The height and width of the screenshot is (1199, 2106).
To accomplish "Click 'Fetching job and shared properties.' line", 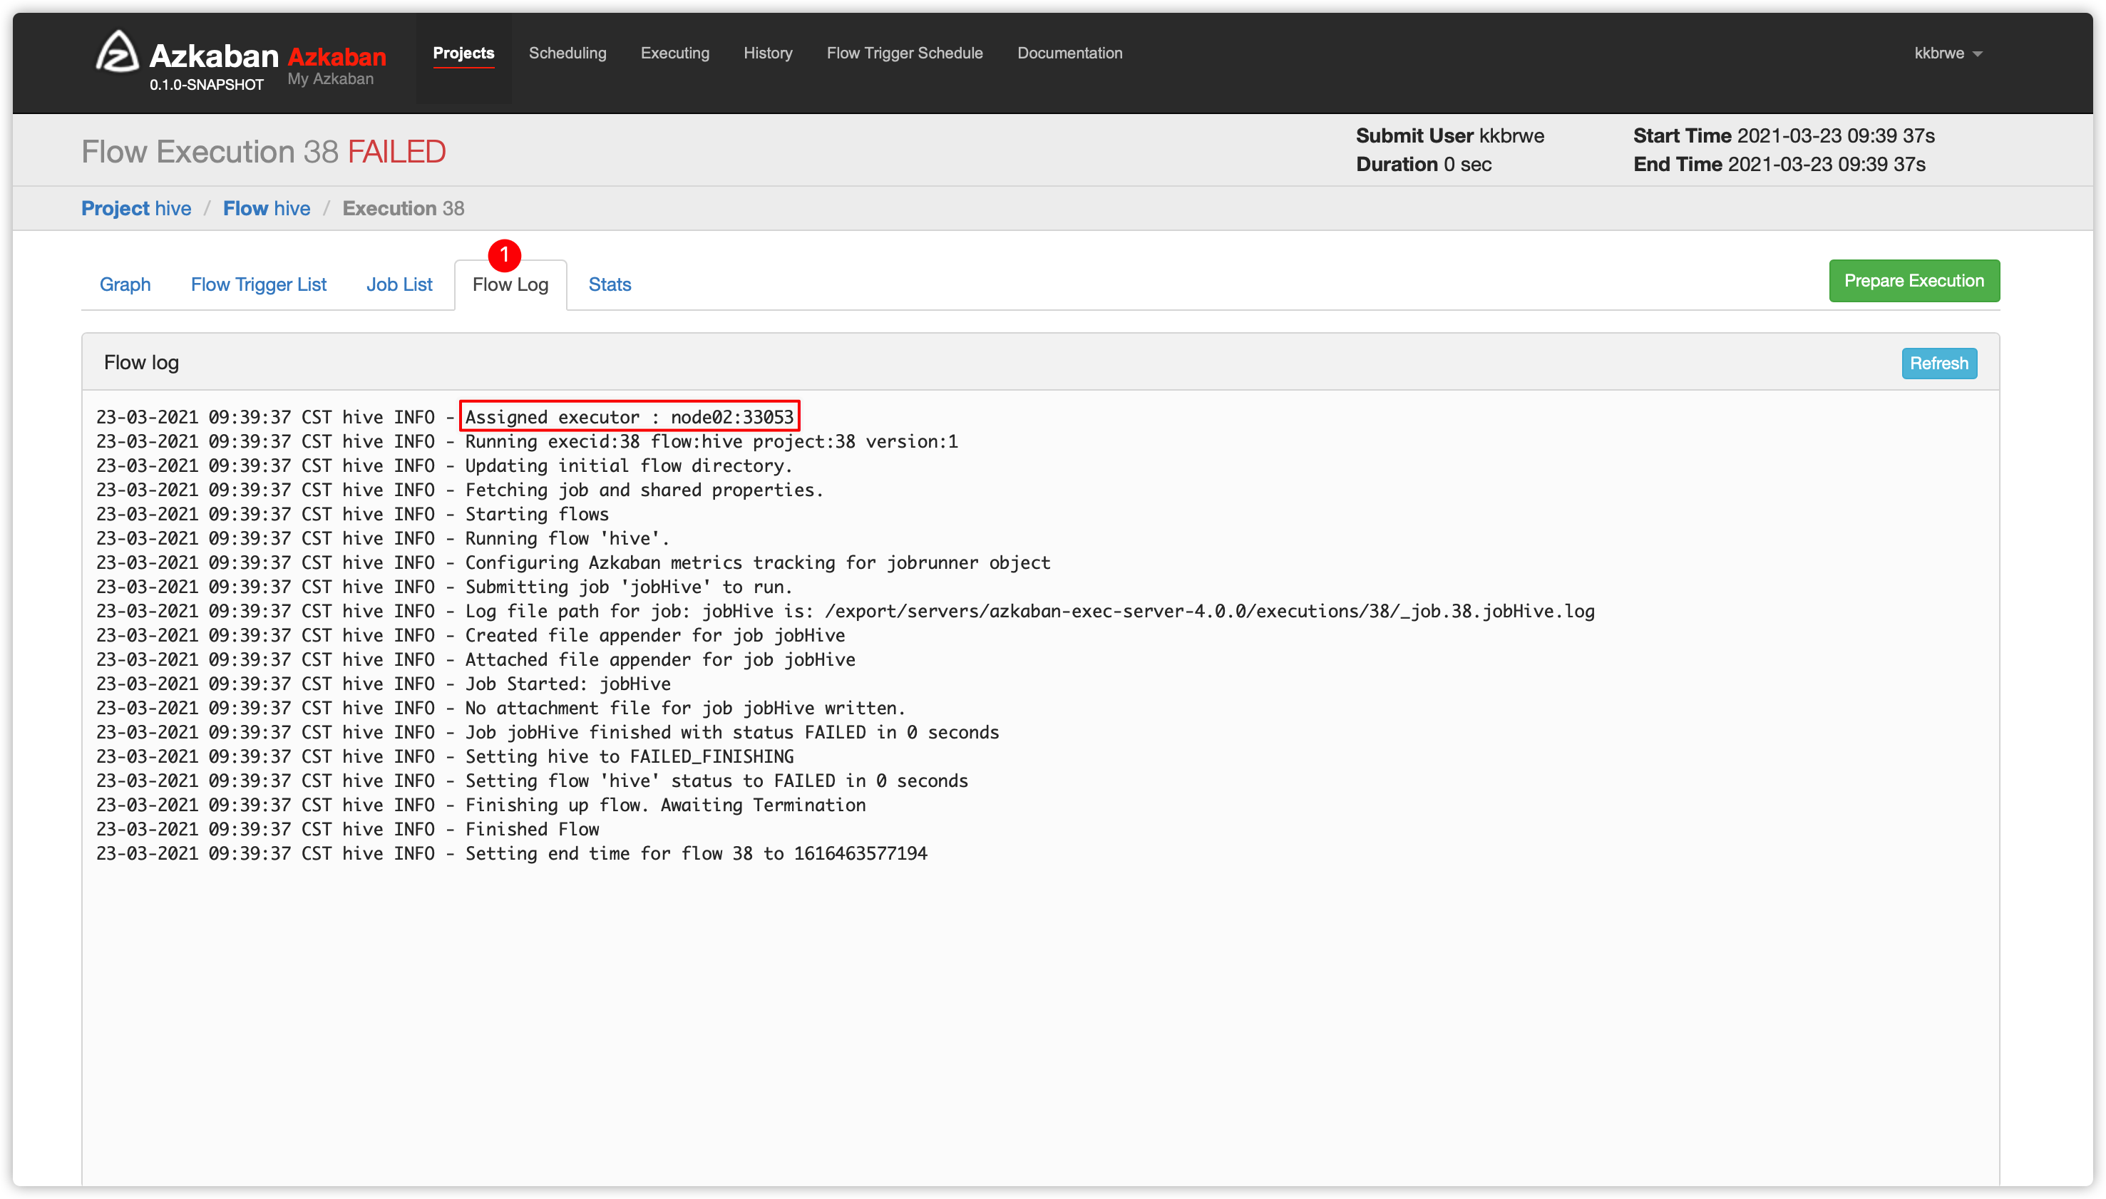I will tap(460, 491).
